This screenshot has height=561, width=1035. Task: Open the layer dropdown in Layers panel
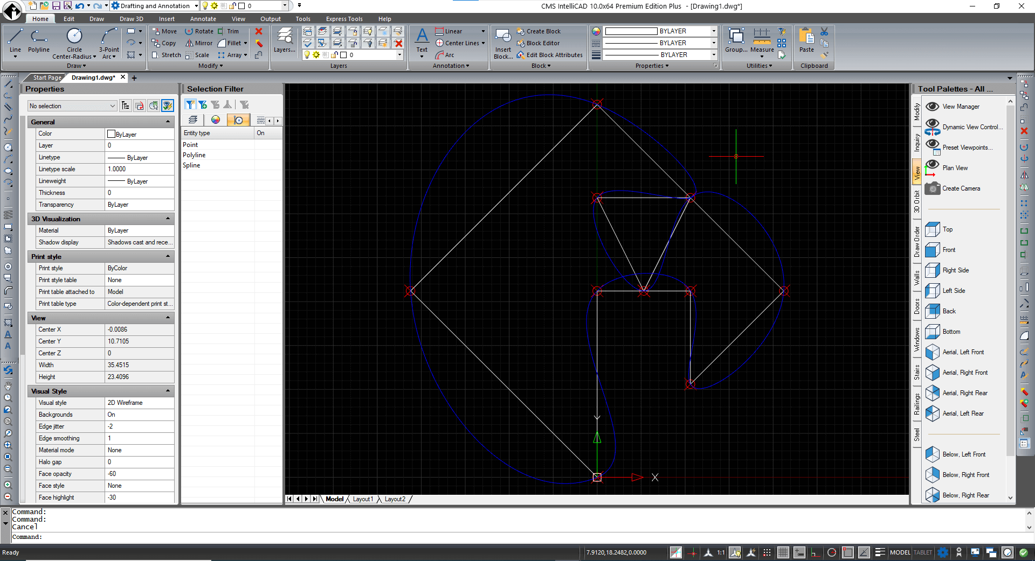[x=399, y=55]
